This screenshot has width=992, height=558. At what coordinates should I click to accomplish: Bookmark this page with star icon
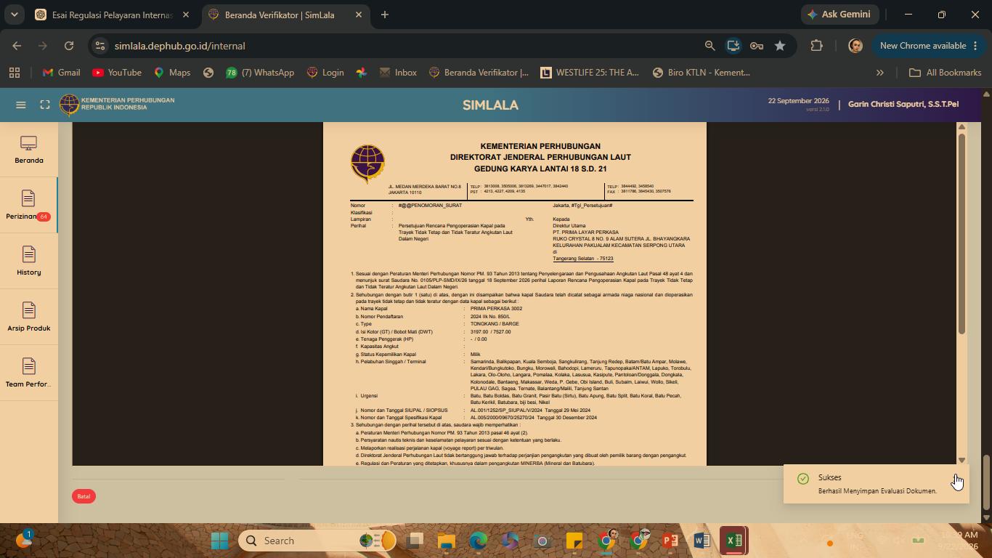click(x=780, y=46)
